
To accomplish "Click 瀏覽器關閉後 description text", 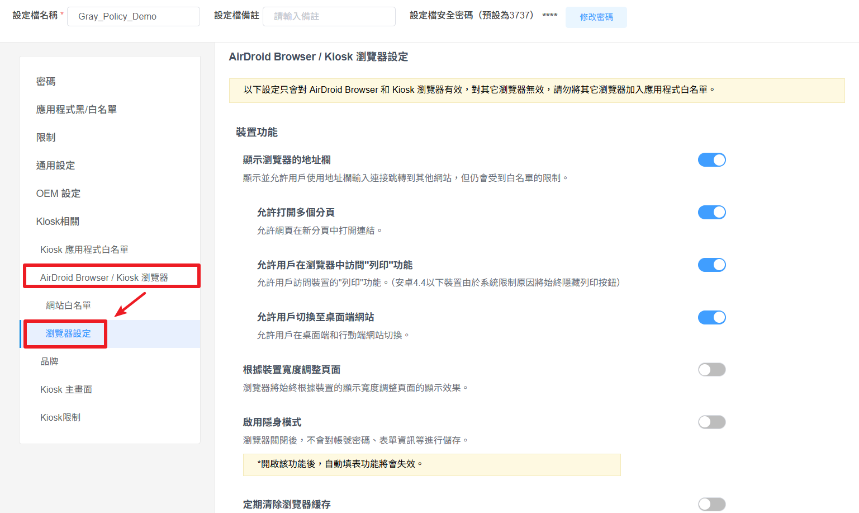I will [355, 440].
